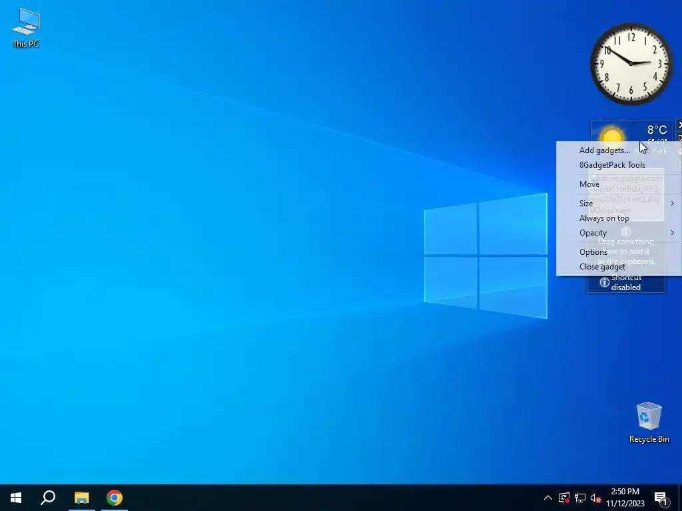Open taskbar clock showing 2:50 PM
This screenshot has width=682, height=511.
(x=625, y=498)
